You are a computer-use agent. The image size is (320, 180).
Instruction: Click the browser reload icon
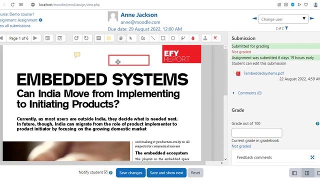tap(12, 4)
